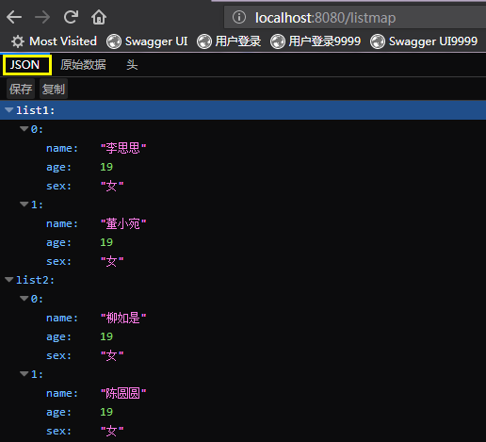Open the Most Visited bookmarks folder label
Screen dimensions: 486x442
[x=63, y=41]
